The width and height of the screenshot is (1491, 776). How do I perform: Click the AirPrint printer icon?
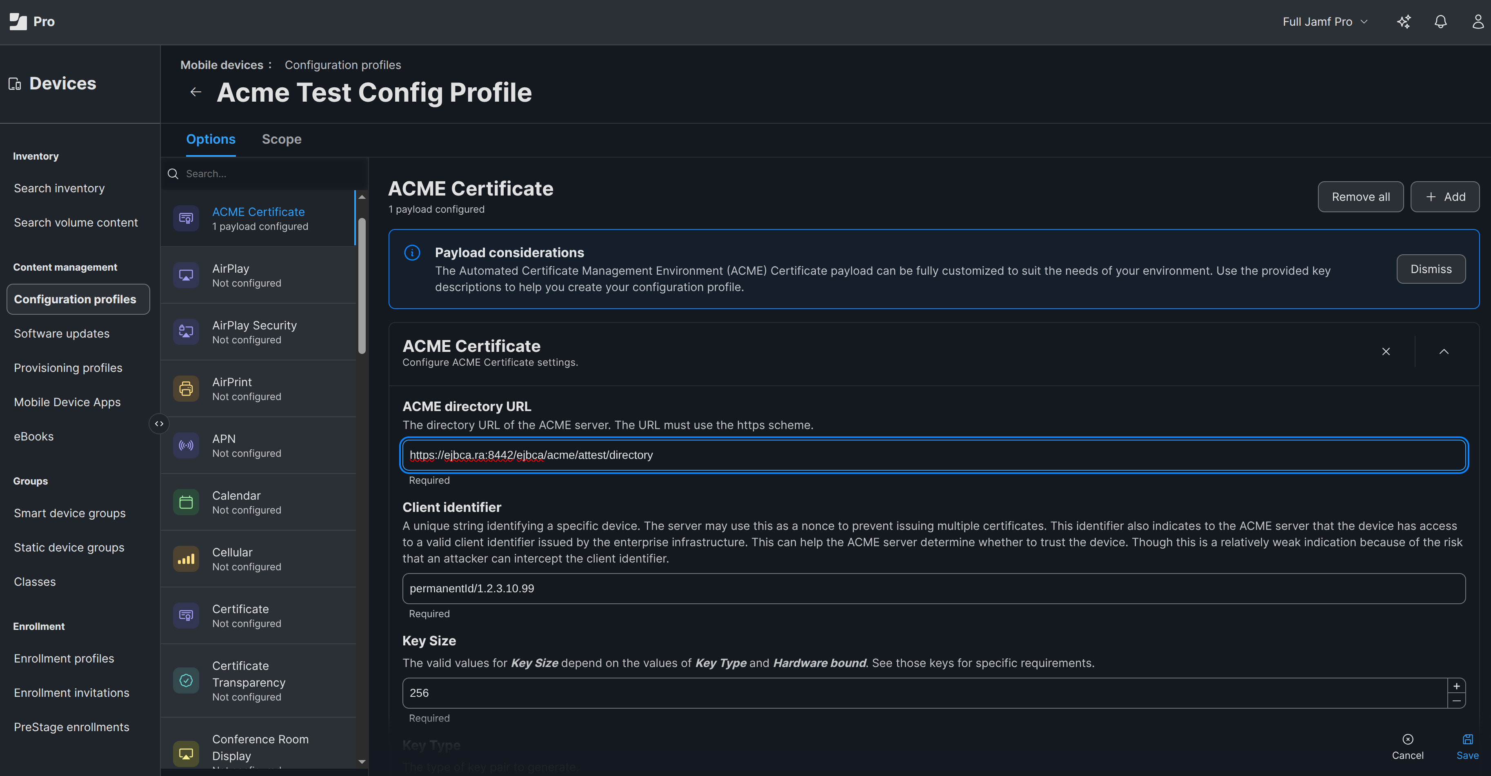click(186, 388)
